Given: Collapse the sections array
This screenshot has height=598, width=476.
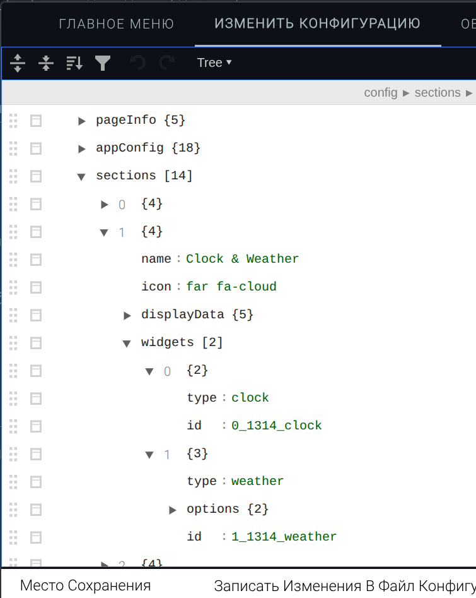Looking at the screenshot, I should pos(81,177).
